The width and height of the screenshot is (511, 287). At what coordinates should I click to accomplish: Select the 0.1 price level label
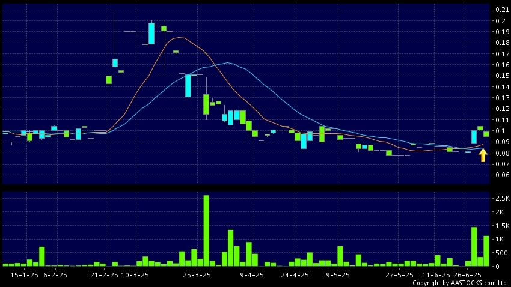501,131
